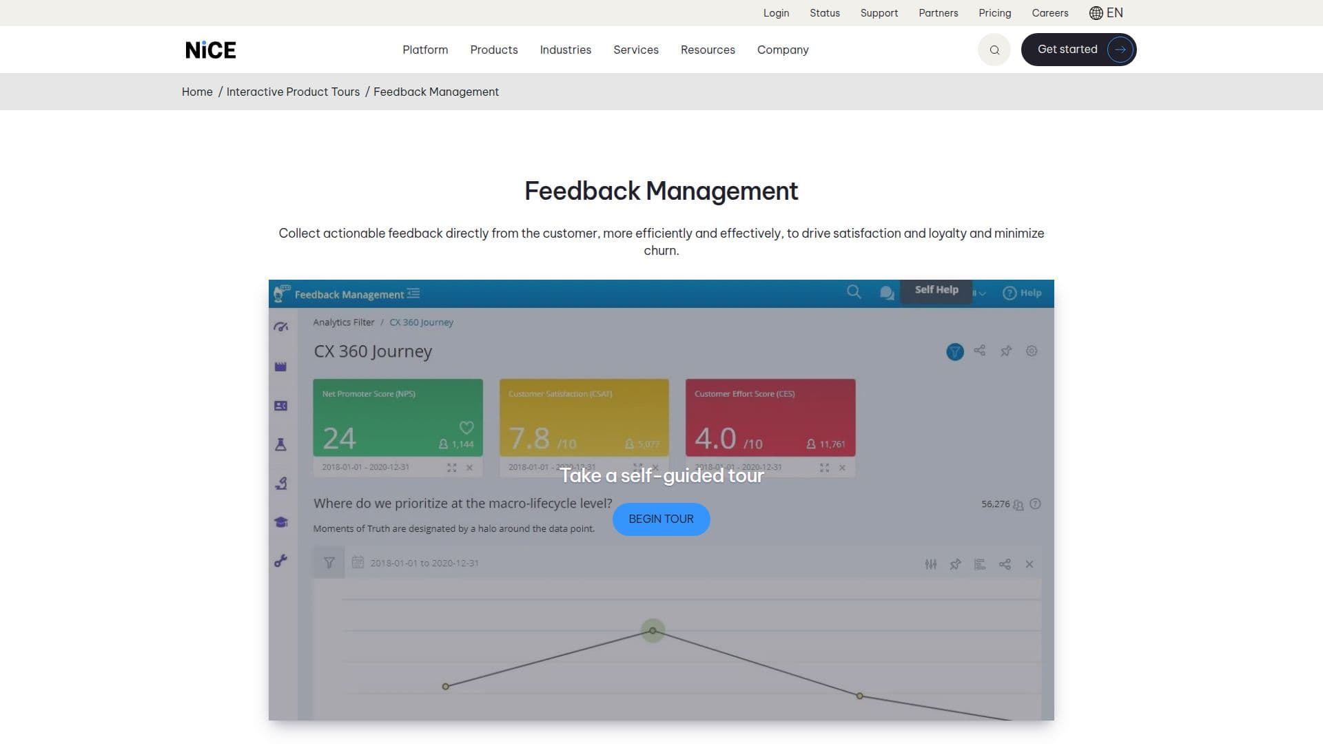The height and width of the screenshot is (744, 1323).
Task: Expand the Customer Effort Score card fullscreen
Action: click(x=825, y=468)
